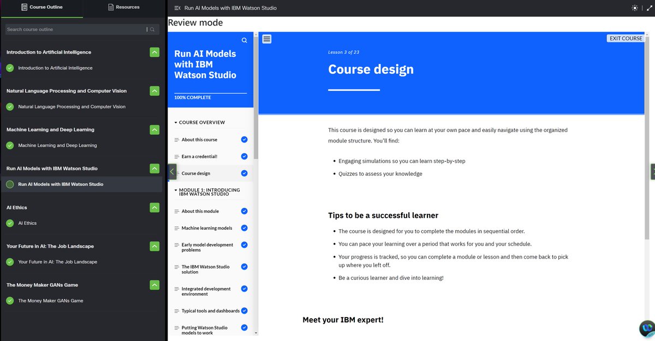The image size is (655, 341).
Task: Click the empty status circle for Run AI Models lesson
Action: (x=10, y=184)
